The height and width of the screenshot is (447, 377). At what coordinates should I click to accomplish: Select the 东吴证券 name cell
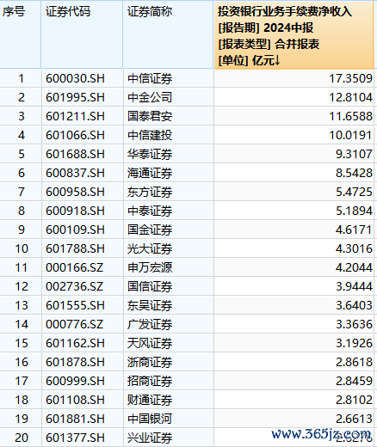[x=168, y=305]
